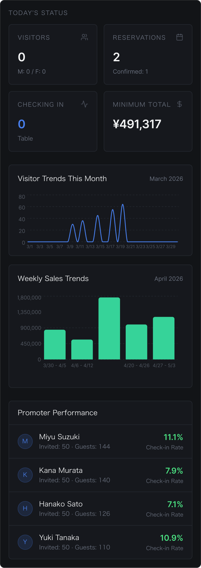Screen dimensions: 201x568
Task: Click Yuki Tanaka's Y avatar
Action: click(x=25, y=542)
